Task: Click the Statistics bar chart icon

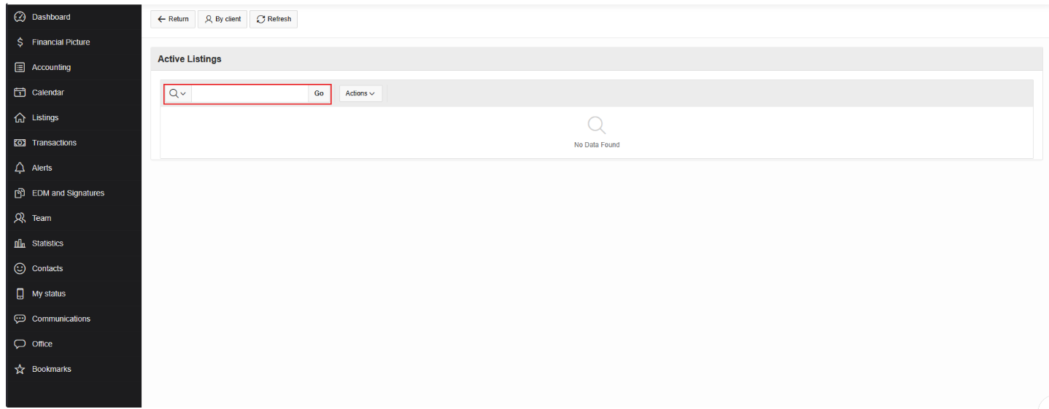Action: tap(20, 244)
